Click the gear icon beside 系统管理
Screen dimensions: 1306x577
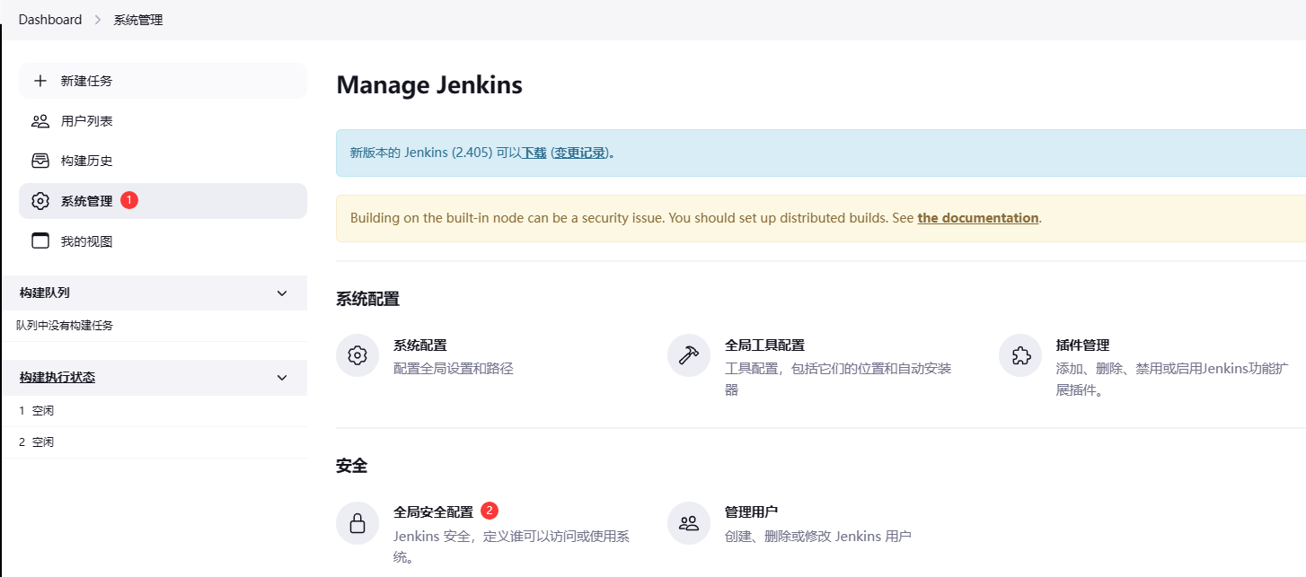click(x=40, y=201)
